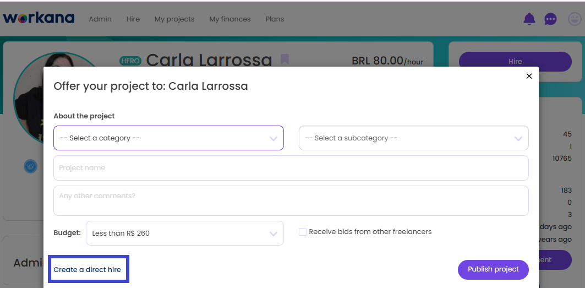Viewport: 585px width, 288px height.
Task: Focus the Project name field
Action: coord(291,168)
